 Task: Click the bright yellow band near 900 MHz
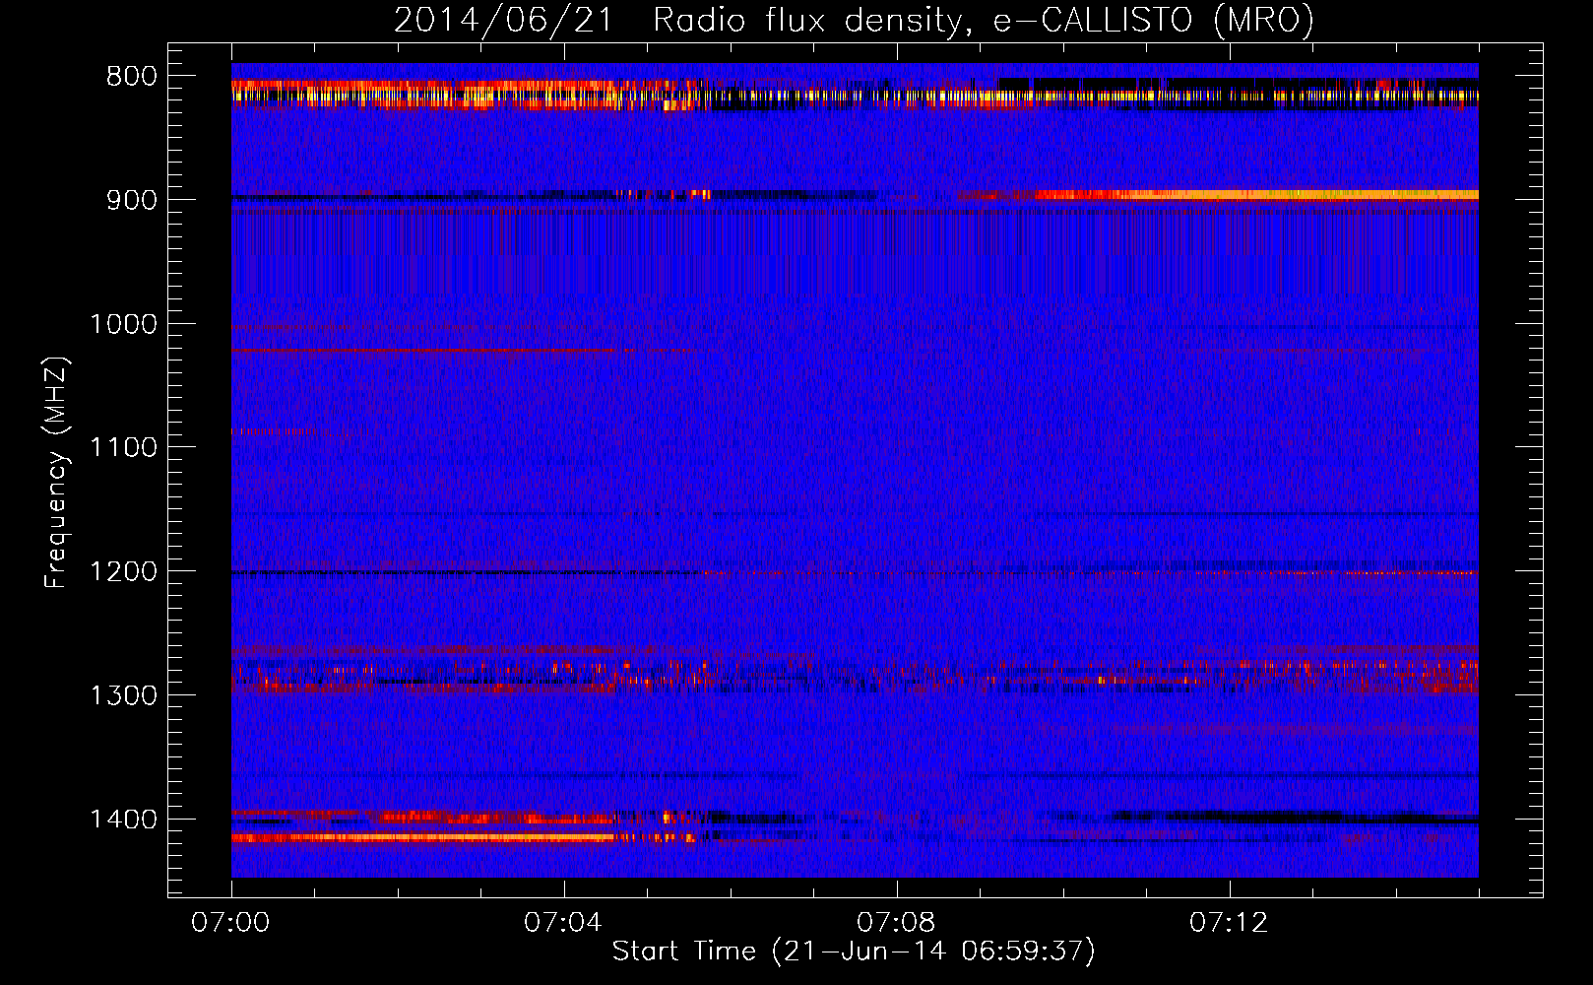pos(1255,195)
